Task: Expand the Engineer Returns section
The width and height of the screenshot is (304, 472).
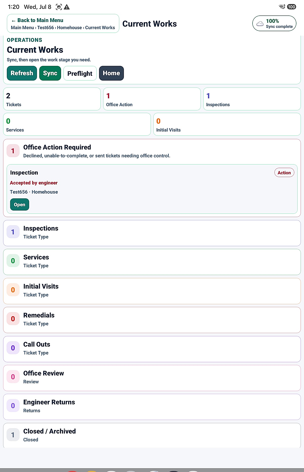Action: click(152, 407)
